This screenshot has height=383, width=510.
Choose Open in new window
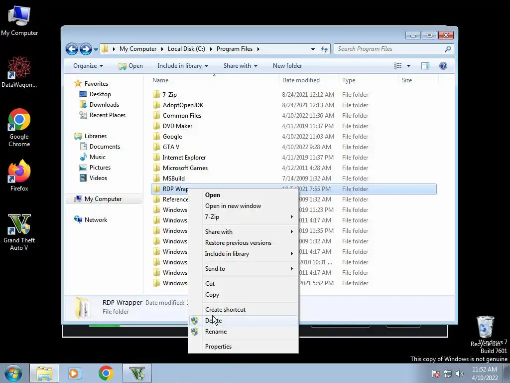tap(243, 206)
